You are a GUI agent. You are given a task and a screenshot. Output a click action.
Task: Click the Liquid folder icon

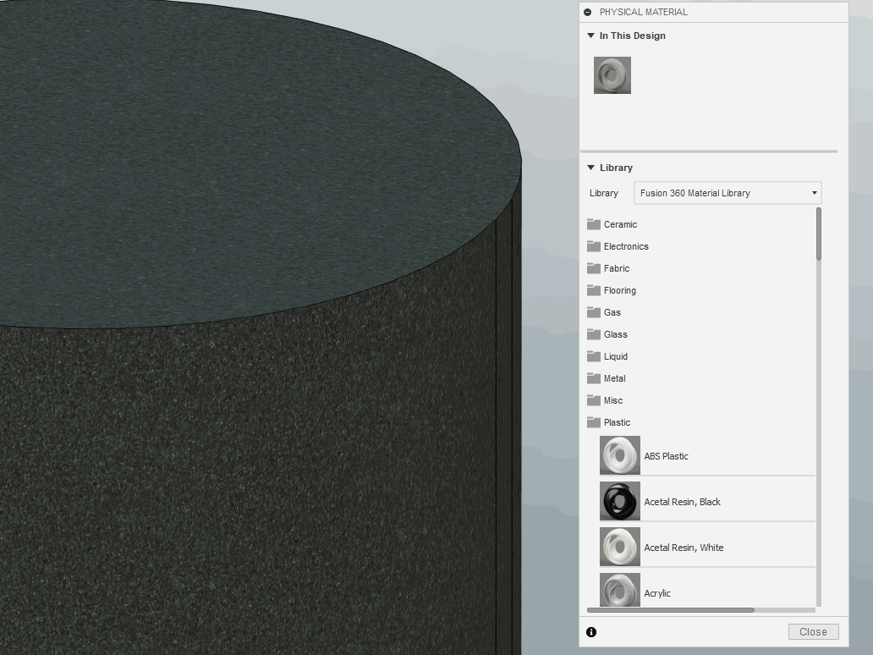pos(594,356)
